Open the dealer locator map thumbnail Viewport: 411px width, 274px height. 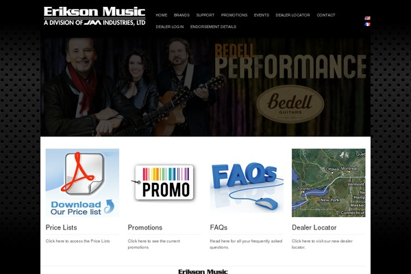[328, 183]
